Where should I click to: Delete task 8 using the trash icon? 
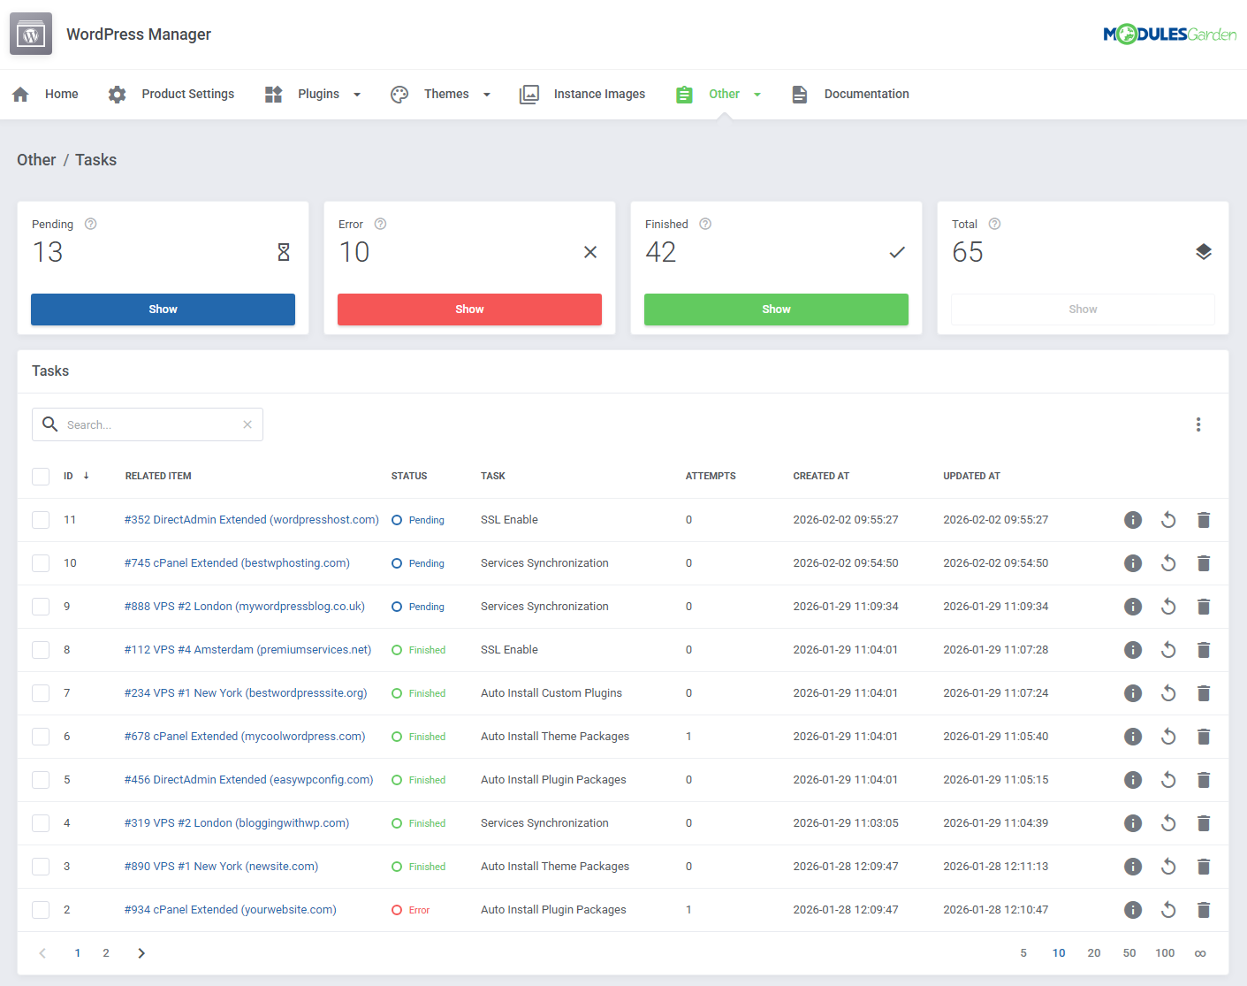(x=1204, y=649)
